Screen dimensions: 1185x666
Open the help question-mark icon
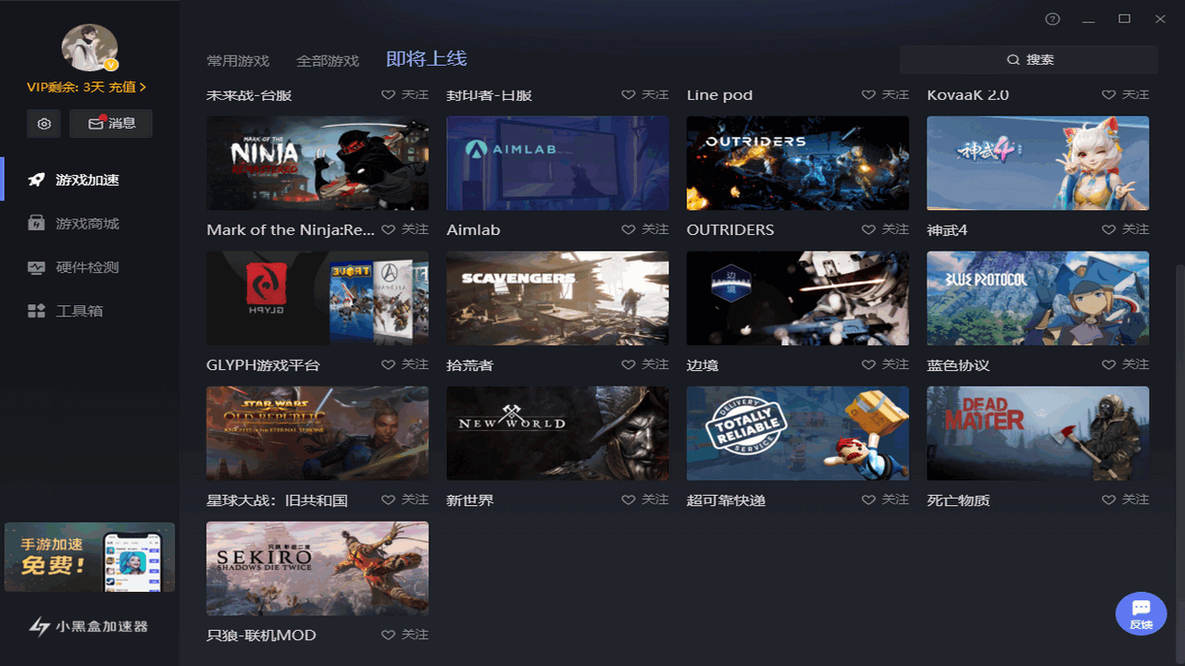coord(1053,19)
